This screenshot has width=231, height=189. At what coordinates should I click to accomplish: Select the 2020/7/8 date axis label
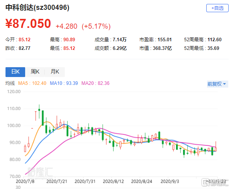[x=25, y=182]
